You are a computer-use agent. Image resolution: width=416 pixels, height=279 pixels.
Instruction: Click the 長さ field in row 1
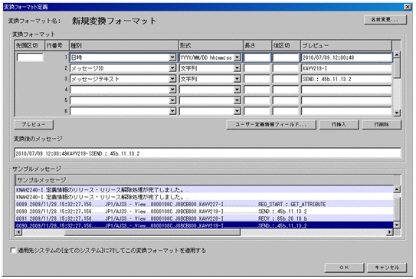257,57
